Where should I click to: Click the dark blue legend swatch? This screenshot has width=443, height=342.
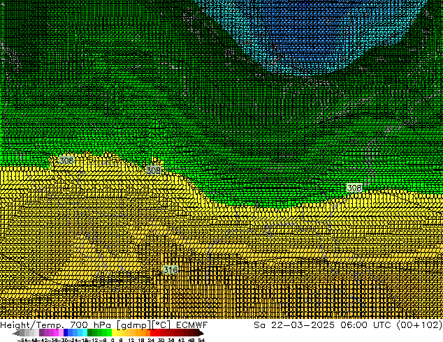[66, 333]
